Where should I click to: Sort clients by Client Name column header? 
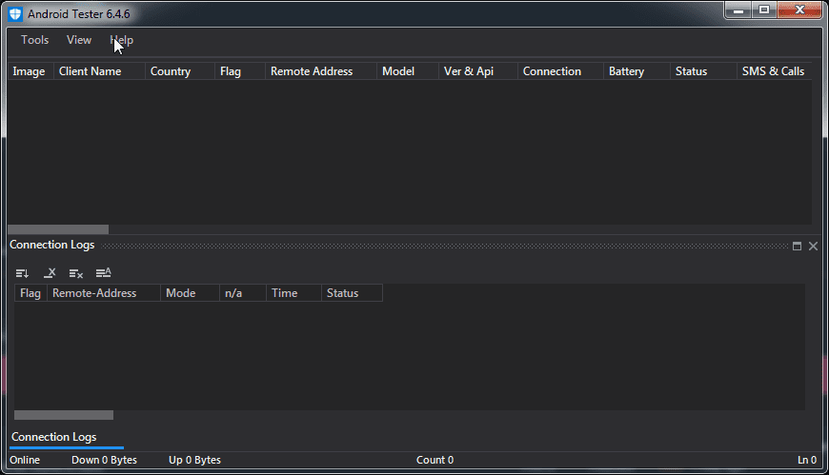91,71
